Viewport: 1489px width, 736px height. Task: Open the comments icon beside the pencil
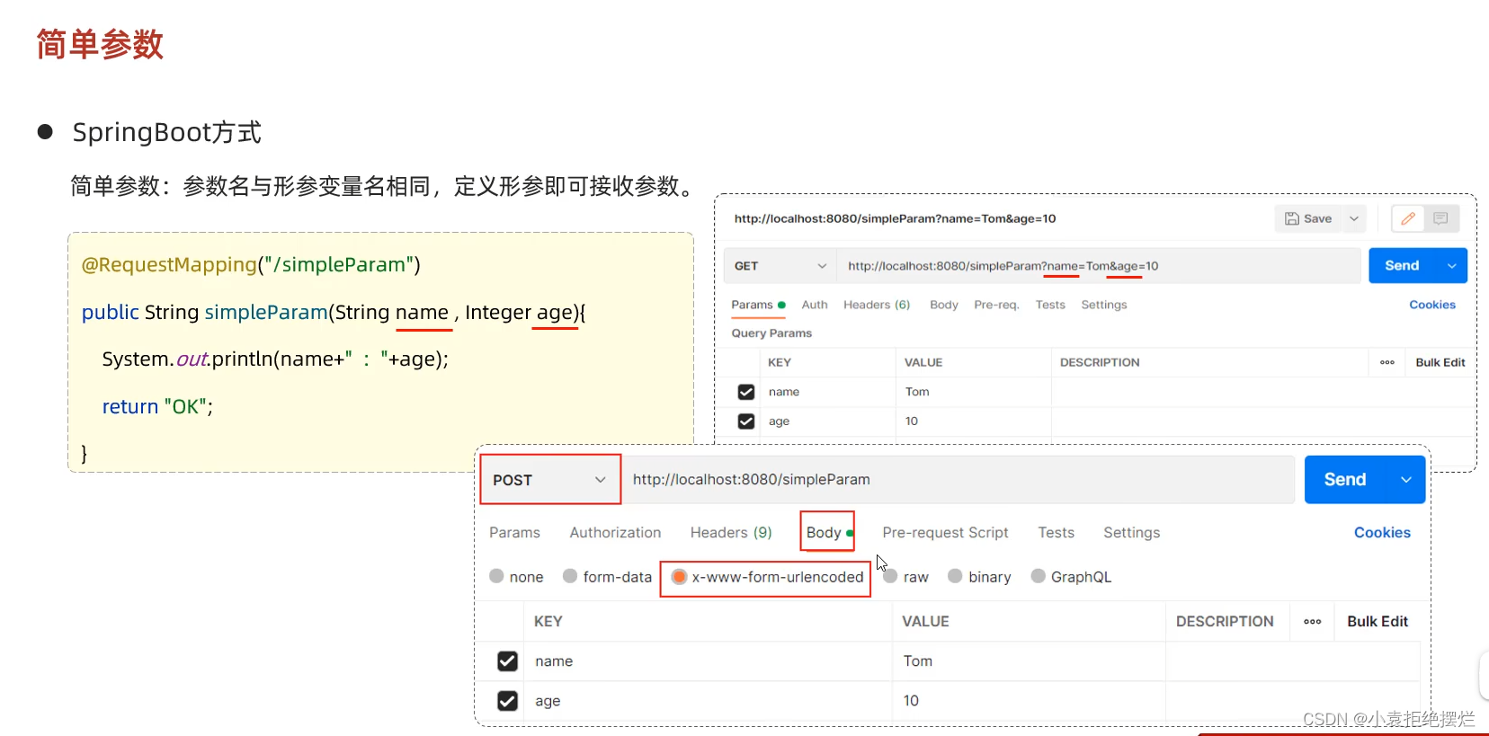(1440, 218)
